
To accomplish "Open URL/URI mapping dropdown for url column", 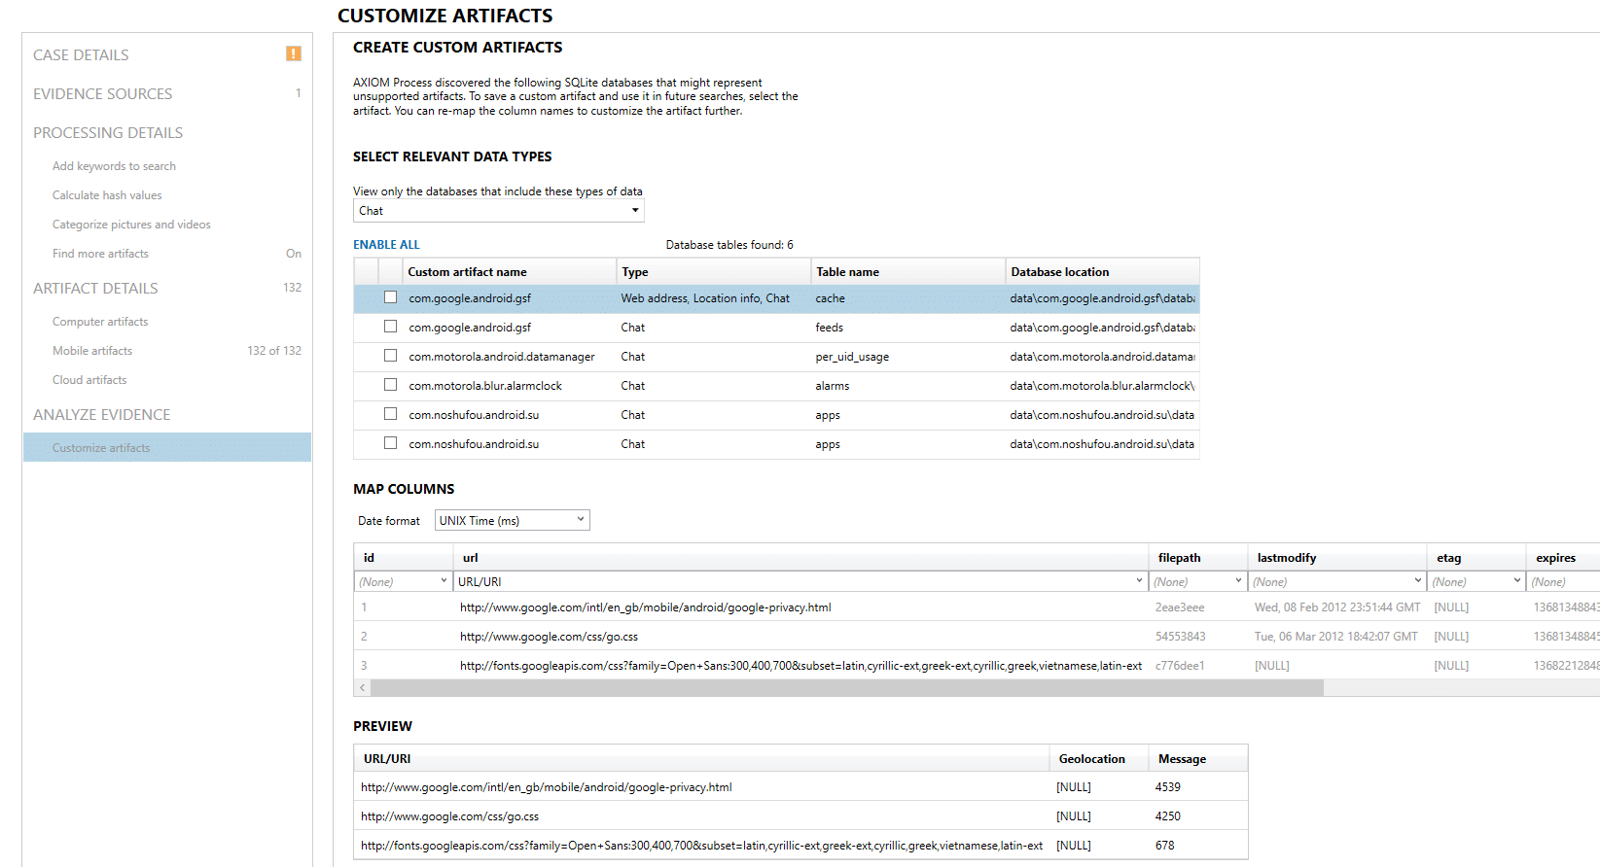I will pos(800,581).
